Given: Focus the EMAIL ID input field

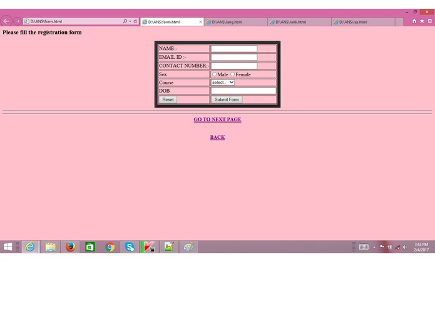Looking at the screenshot, I should (234, 57).
